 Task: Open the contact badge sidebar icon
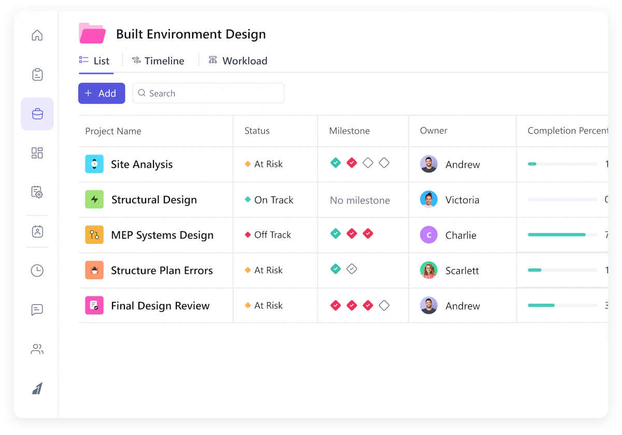pos(37,231)
